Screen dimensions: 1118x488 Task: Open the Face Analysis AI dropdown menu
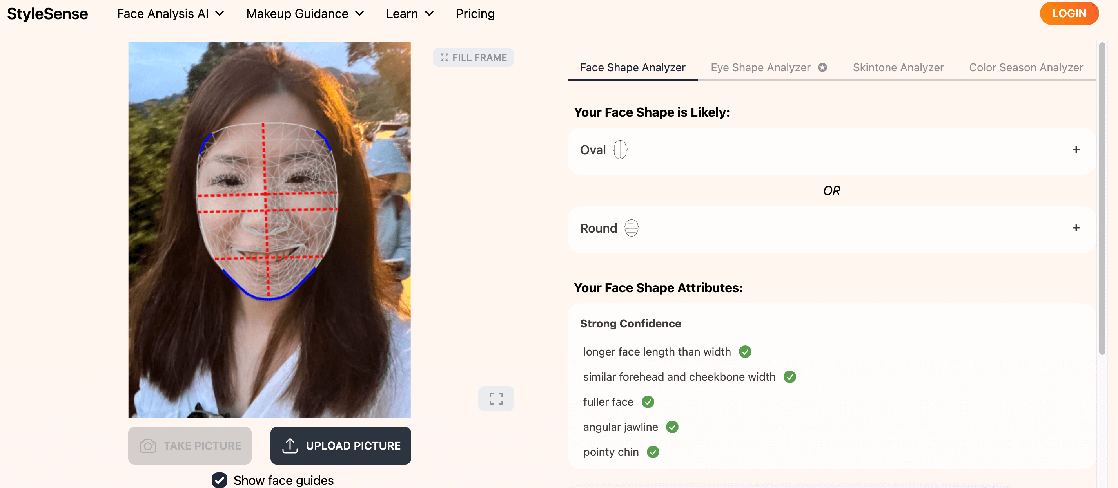click(x=170, y=13)
